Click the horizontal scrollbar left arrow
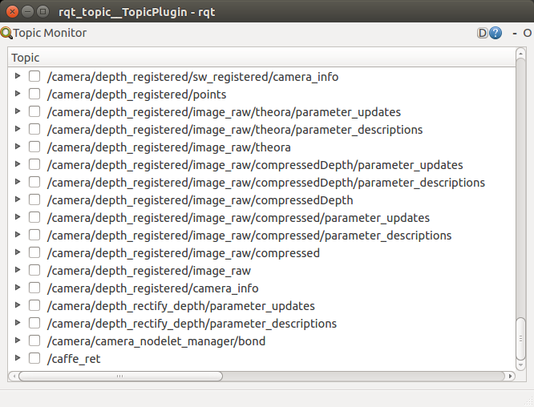Viewport: 534px width, 407px height. click(x=14, y=376)
